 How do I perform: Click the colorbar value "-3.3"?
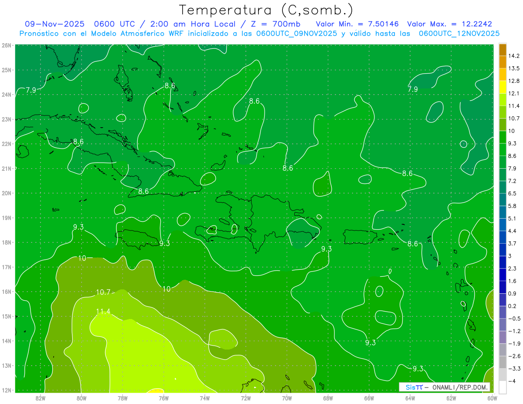click(514, 369)
